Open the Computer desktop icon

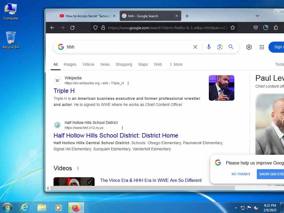tap(11, 12)
